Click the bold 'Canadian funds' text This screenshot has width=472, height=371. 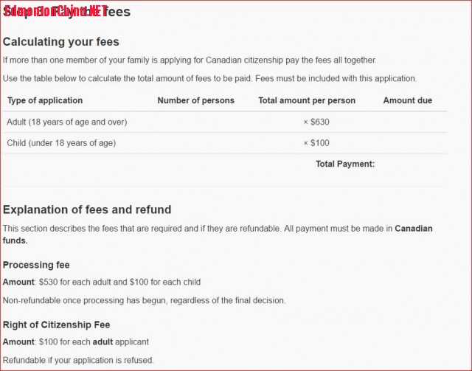(218, 235)
